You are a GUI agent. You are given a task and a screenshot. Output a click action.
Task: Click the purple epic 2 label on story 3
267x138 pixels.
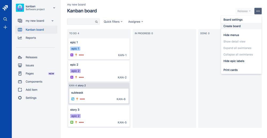75,116
